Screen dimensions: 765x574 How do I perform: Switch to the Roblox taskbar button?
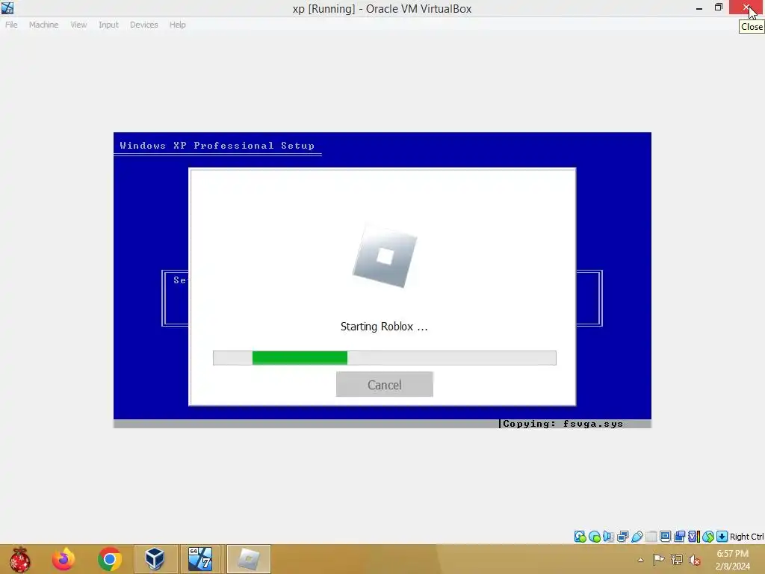click(x=248, y=559)
